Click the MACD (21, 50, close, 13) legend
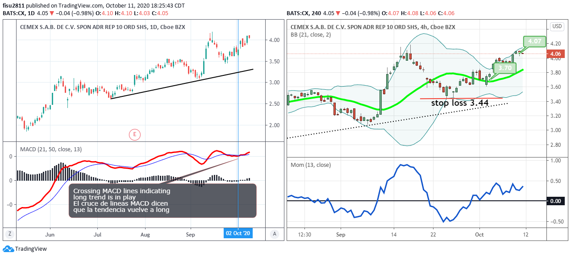This screenshot has height=257, width=571. click(50, 149)
